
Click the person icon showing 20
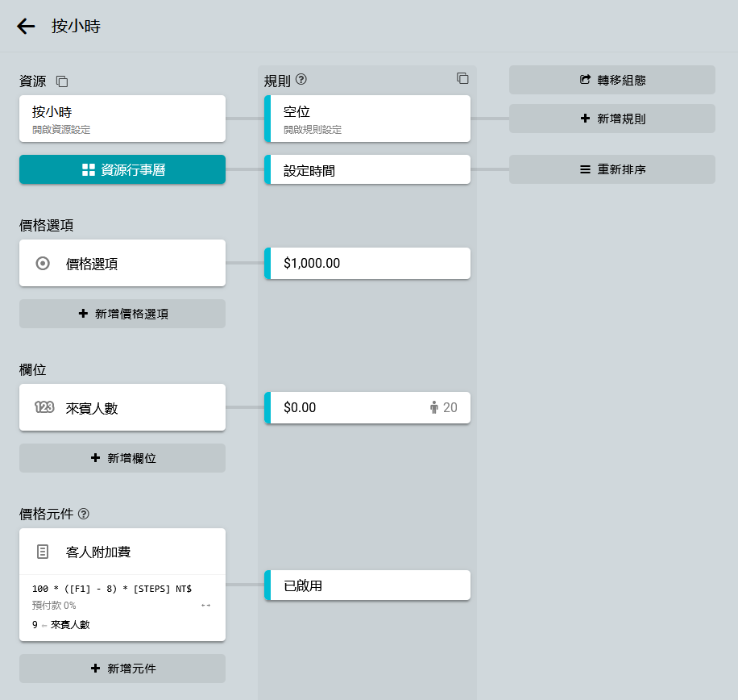(x=434, y=408)
